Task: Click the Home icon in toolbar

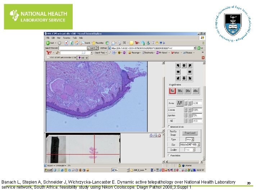Action: [x=77, y=43]
